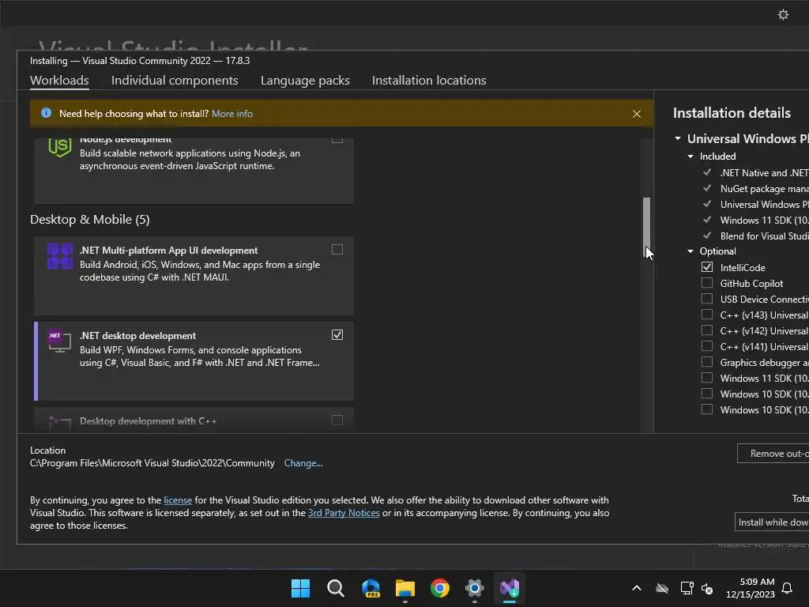Check the optional Windows 11 SDK checkbox
809x607 pixels.
tap(707, 378)
